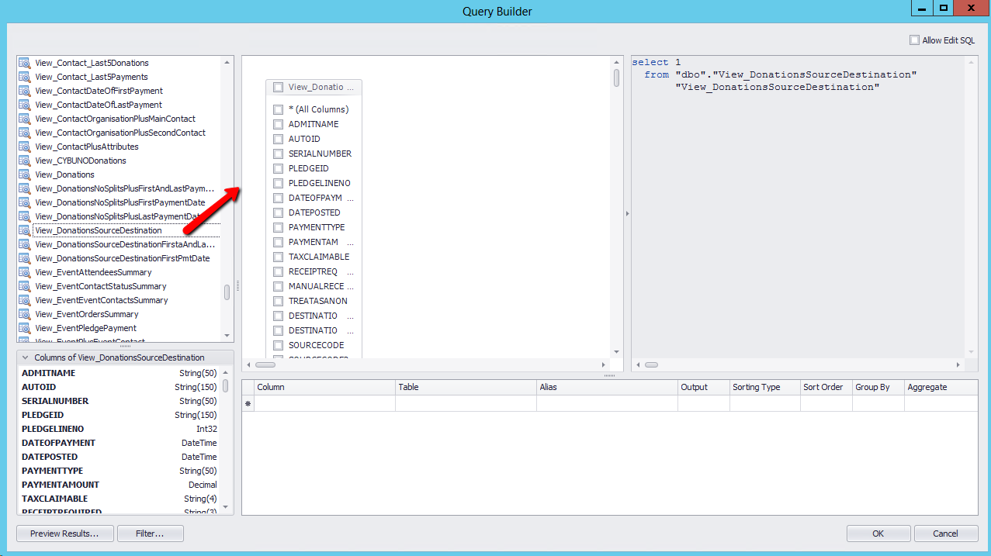Click the Aggregate grid header

(x=941, y=387)
